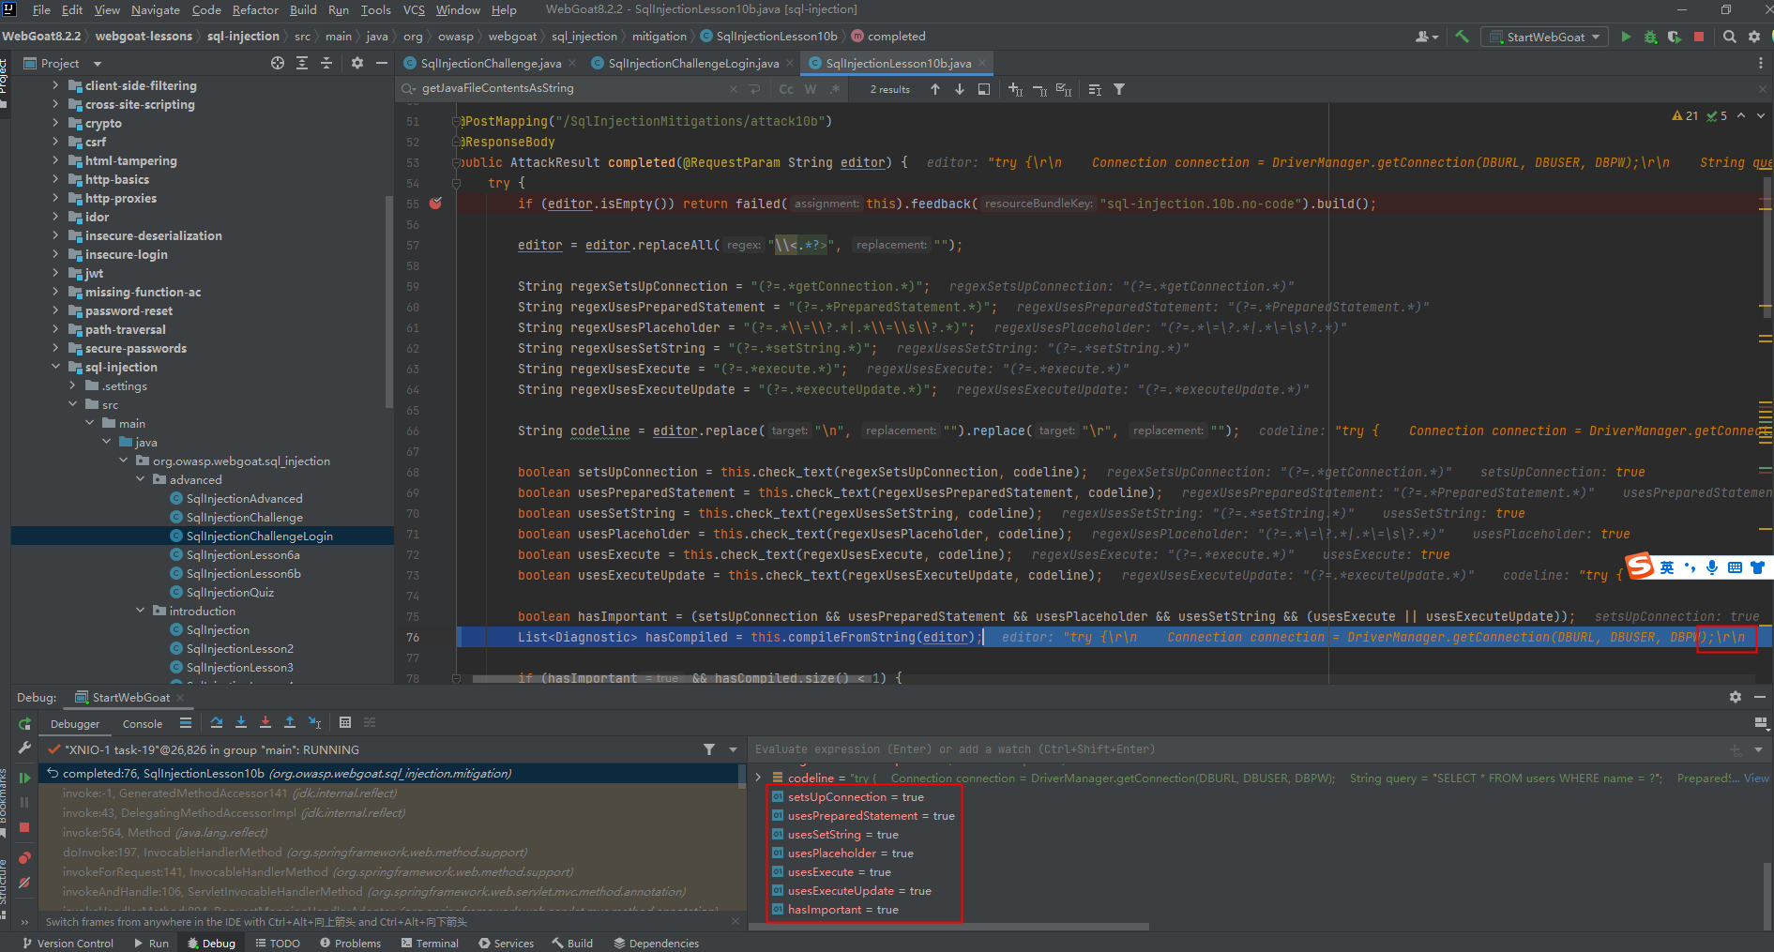Collapse the introduction package node
This screenshot has height=952, width=1774.
pos(141,611)
